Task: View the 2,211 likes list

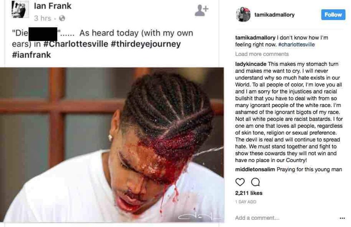Action: click(249, 193)
